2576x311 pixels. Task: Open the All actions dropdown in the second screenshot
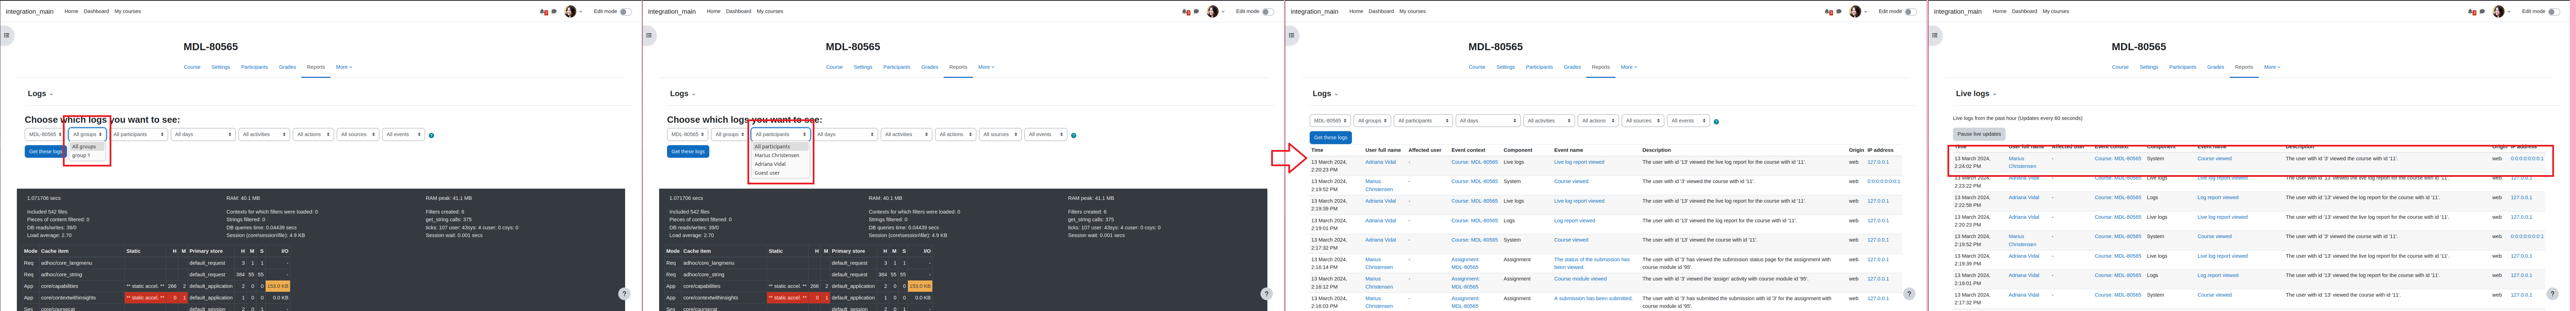point(956,134)
